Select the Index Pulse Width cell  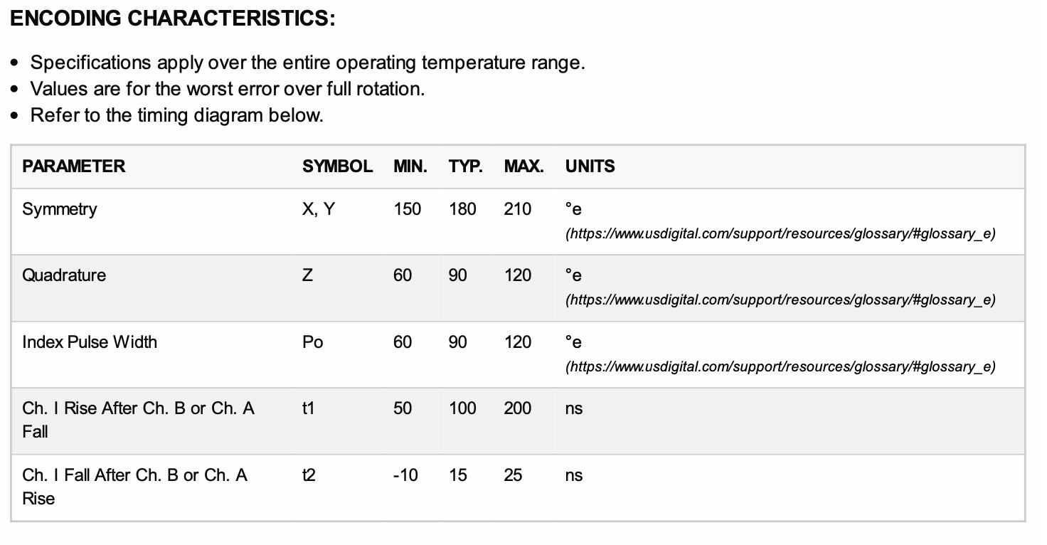90,342
